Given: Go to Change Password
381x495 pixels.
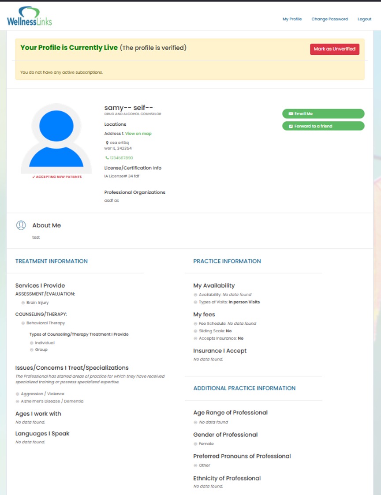Looking at the screenshot, I should point(329,19).
